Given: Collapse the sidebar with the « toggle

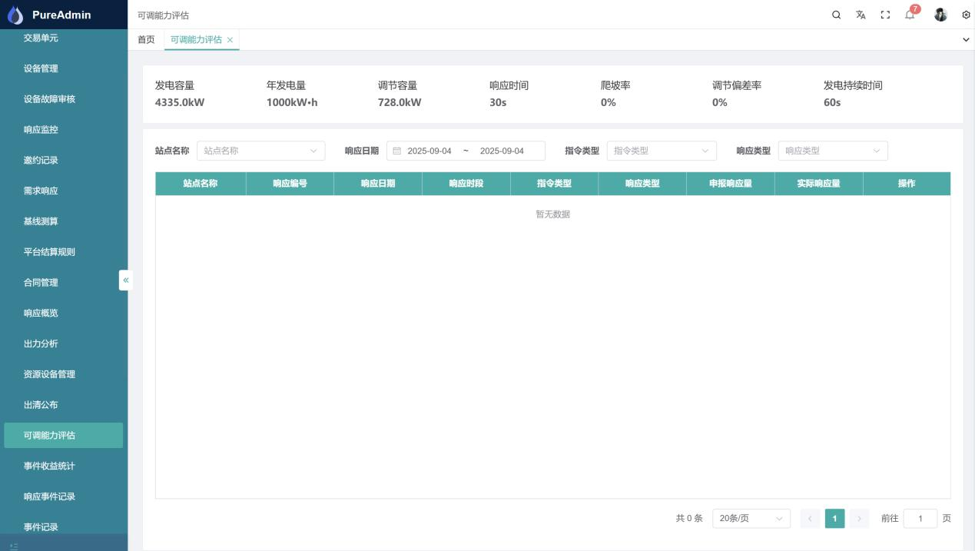Looking at the screenshot, I should click(125, 280).
